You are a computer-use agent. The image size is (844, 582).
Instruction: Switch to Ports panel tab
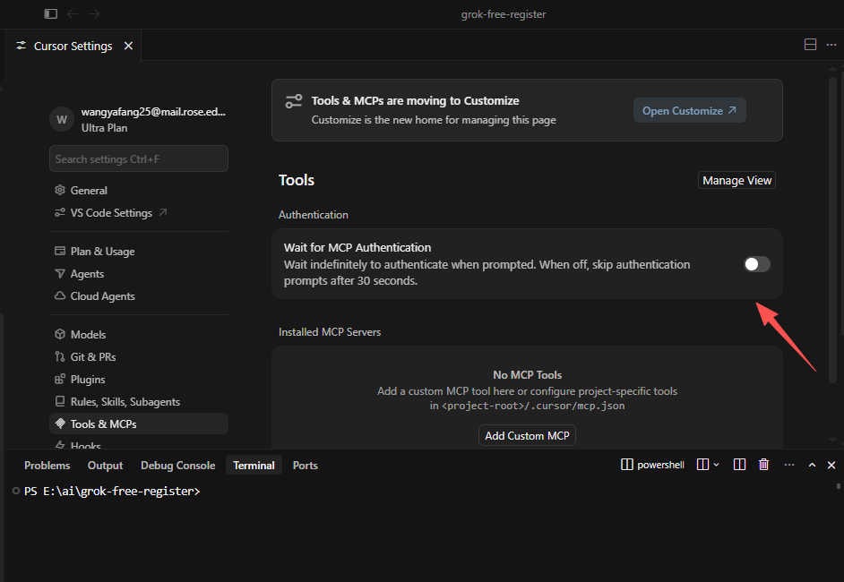[306, 466]
